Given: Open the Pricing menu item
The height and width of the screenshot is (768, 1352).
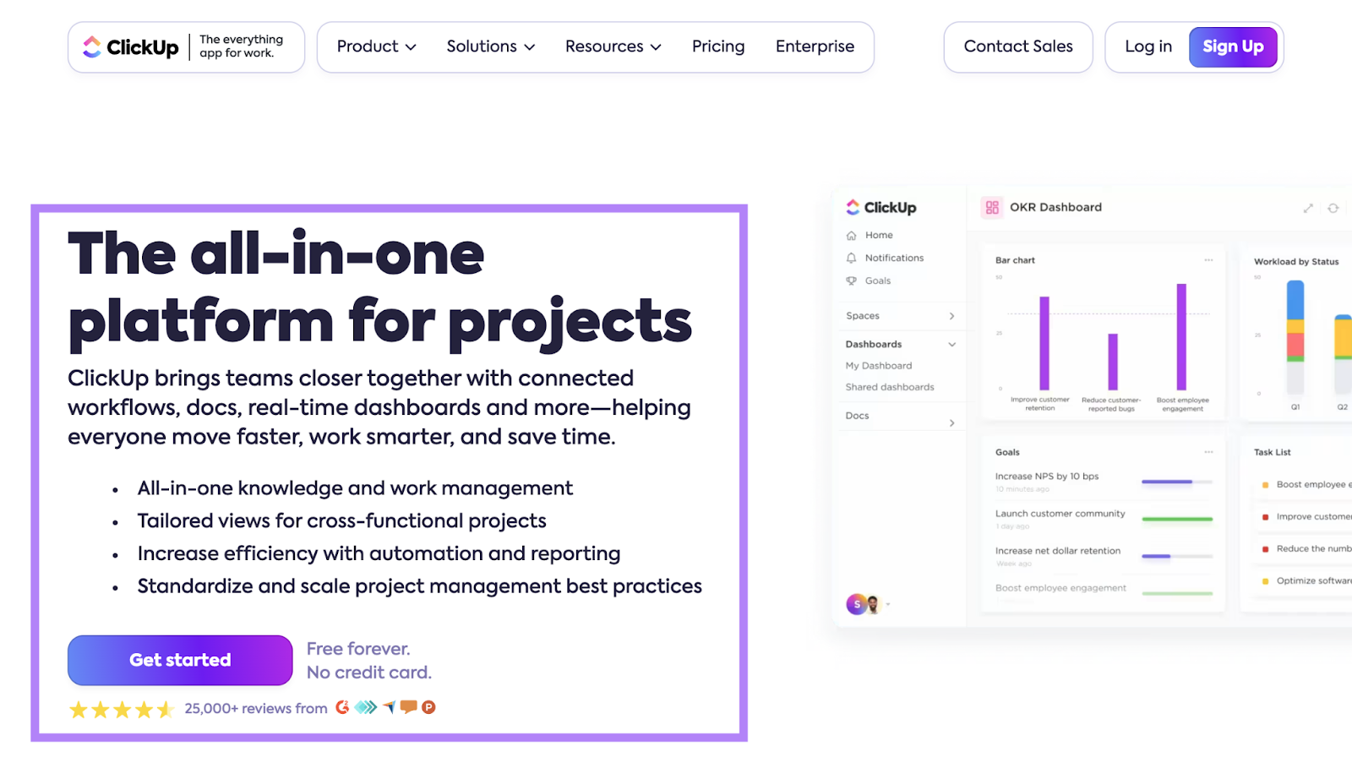Looking at the screenshot, I should 717,46.
